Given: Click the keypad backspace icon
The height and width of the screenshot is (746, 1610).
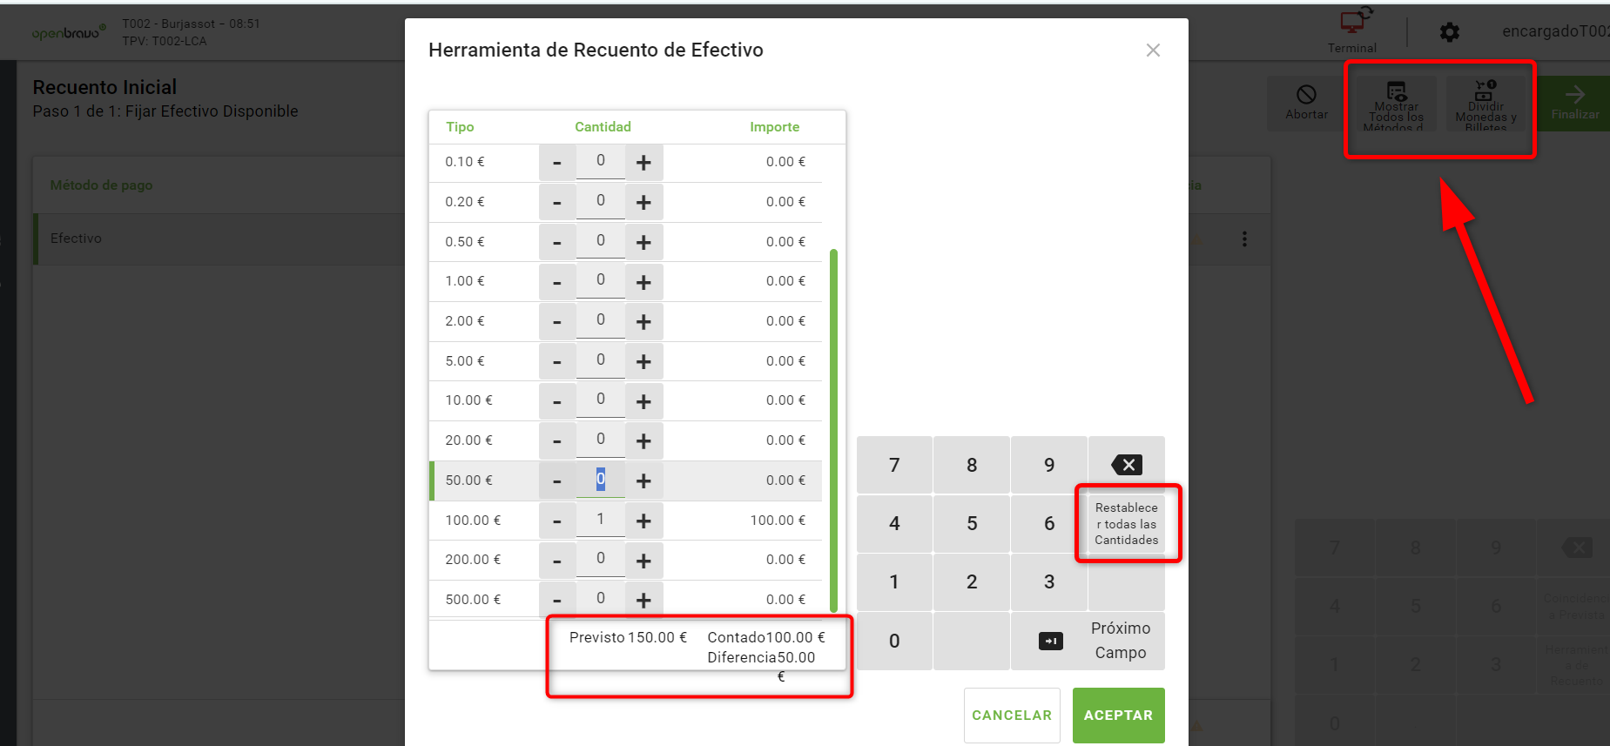Looking at the screenshot, I should point(1127,465).
